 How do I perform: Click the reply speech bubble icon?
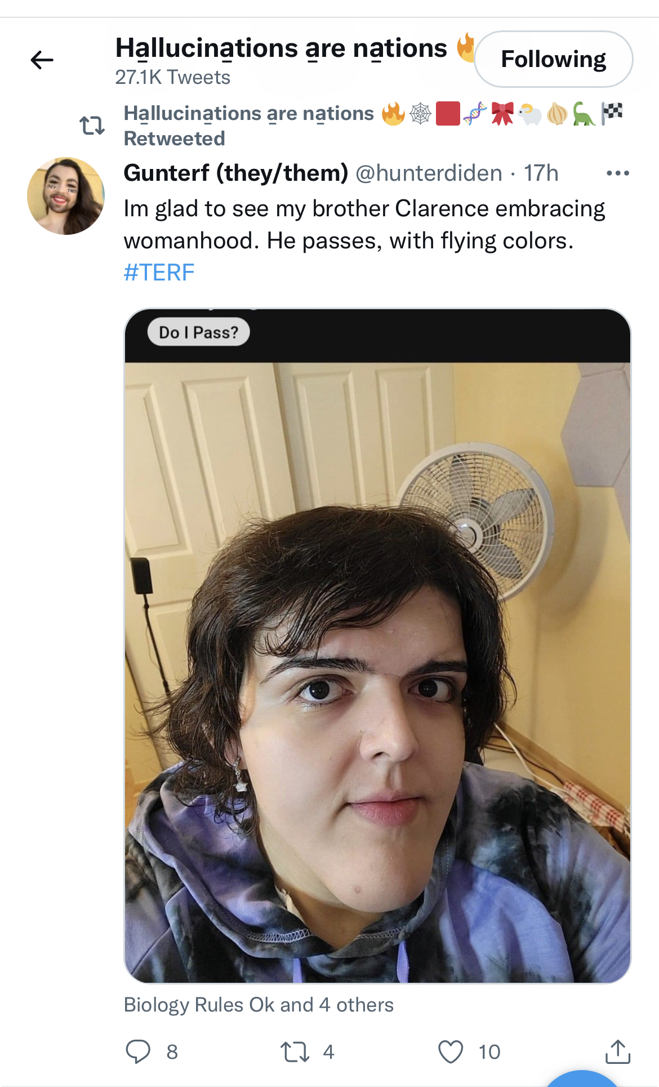click(x=138, y=1051)
